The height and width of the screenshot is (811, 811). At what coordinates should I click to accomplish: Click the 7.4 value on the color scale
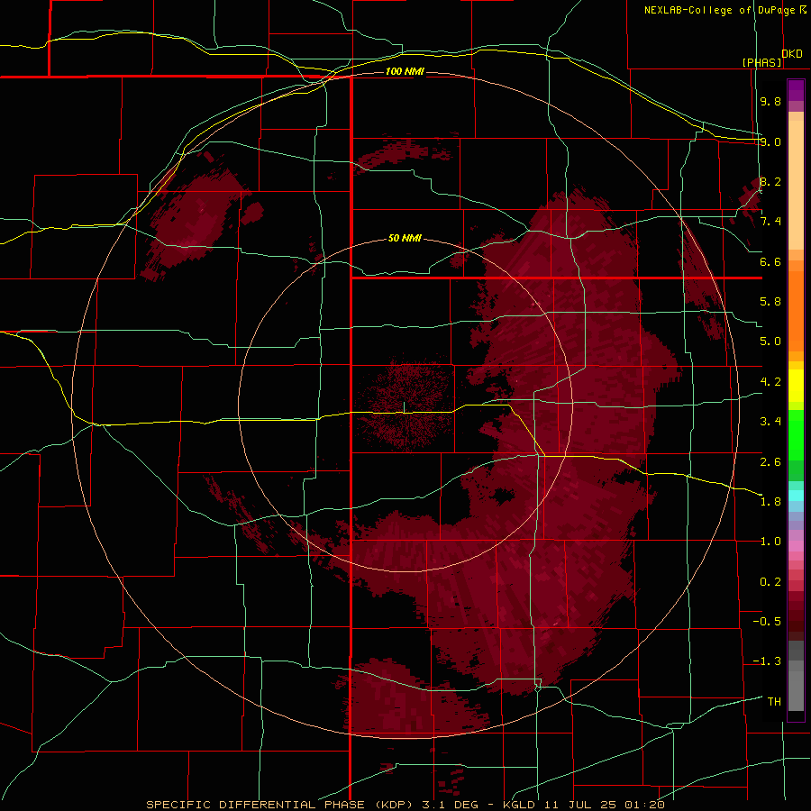click(x=770, y=222)
